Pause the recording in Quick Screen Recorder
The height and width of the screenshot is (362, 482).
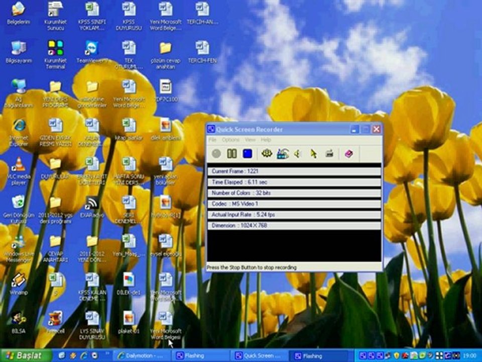coord(232,153)
